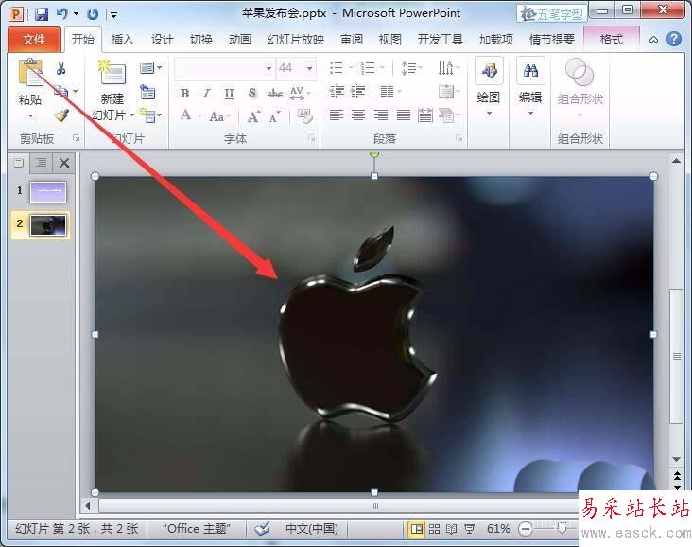Click the Copy icon

61,92
